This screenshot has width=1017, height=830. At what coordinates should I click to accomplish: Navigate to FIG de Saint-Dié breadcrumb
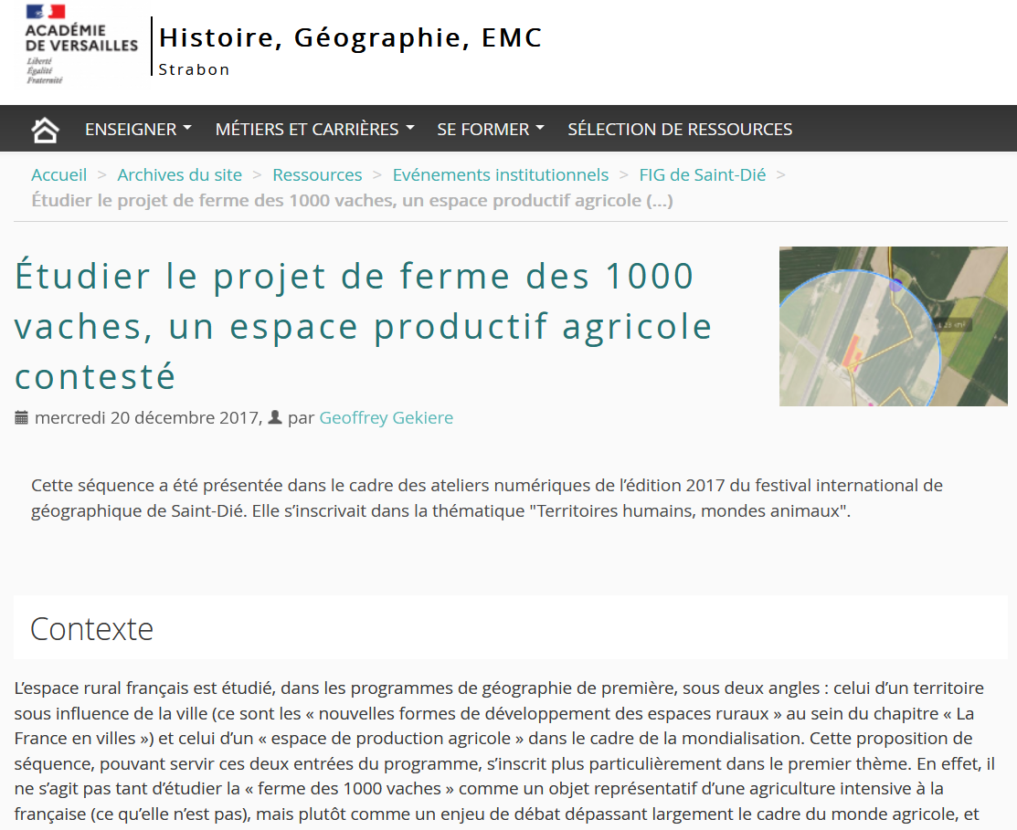pyautogui.click(x=703, y=174)
